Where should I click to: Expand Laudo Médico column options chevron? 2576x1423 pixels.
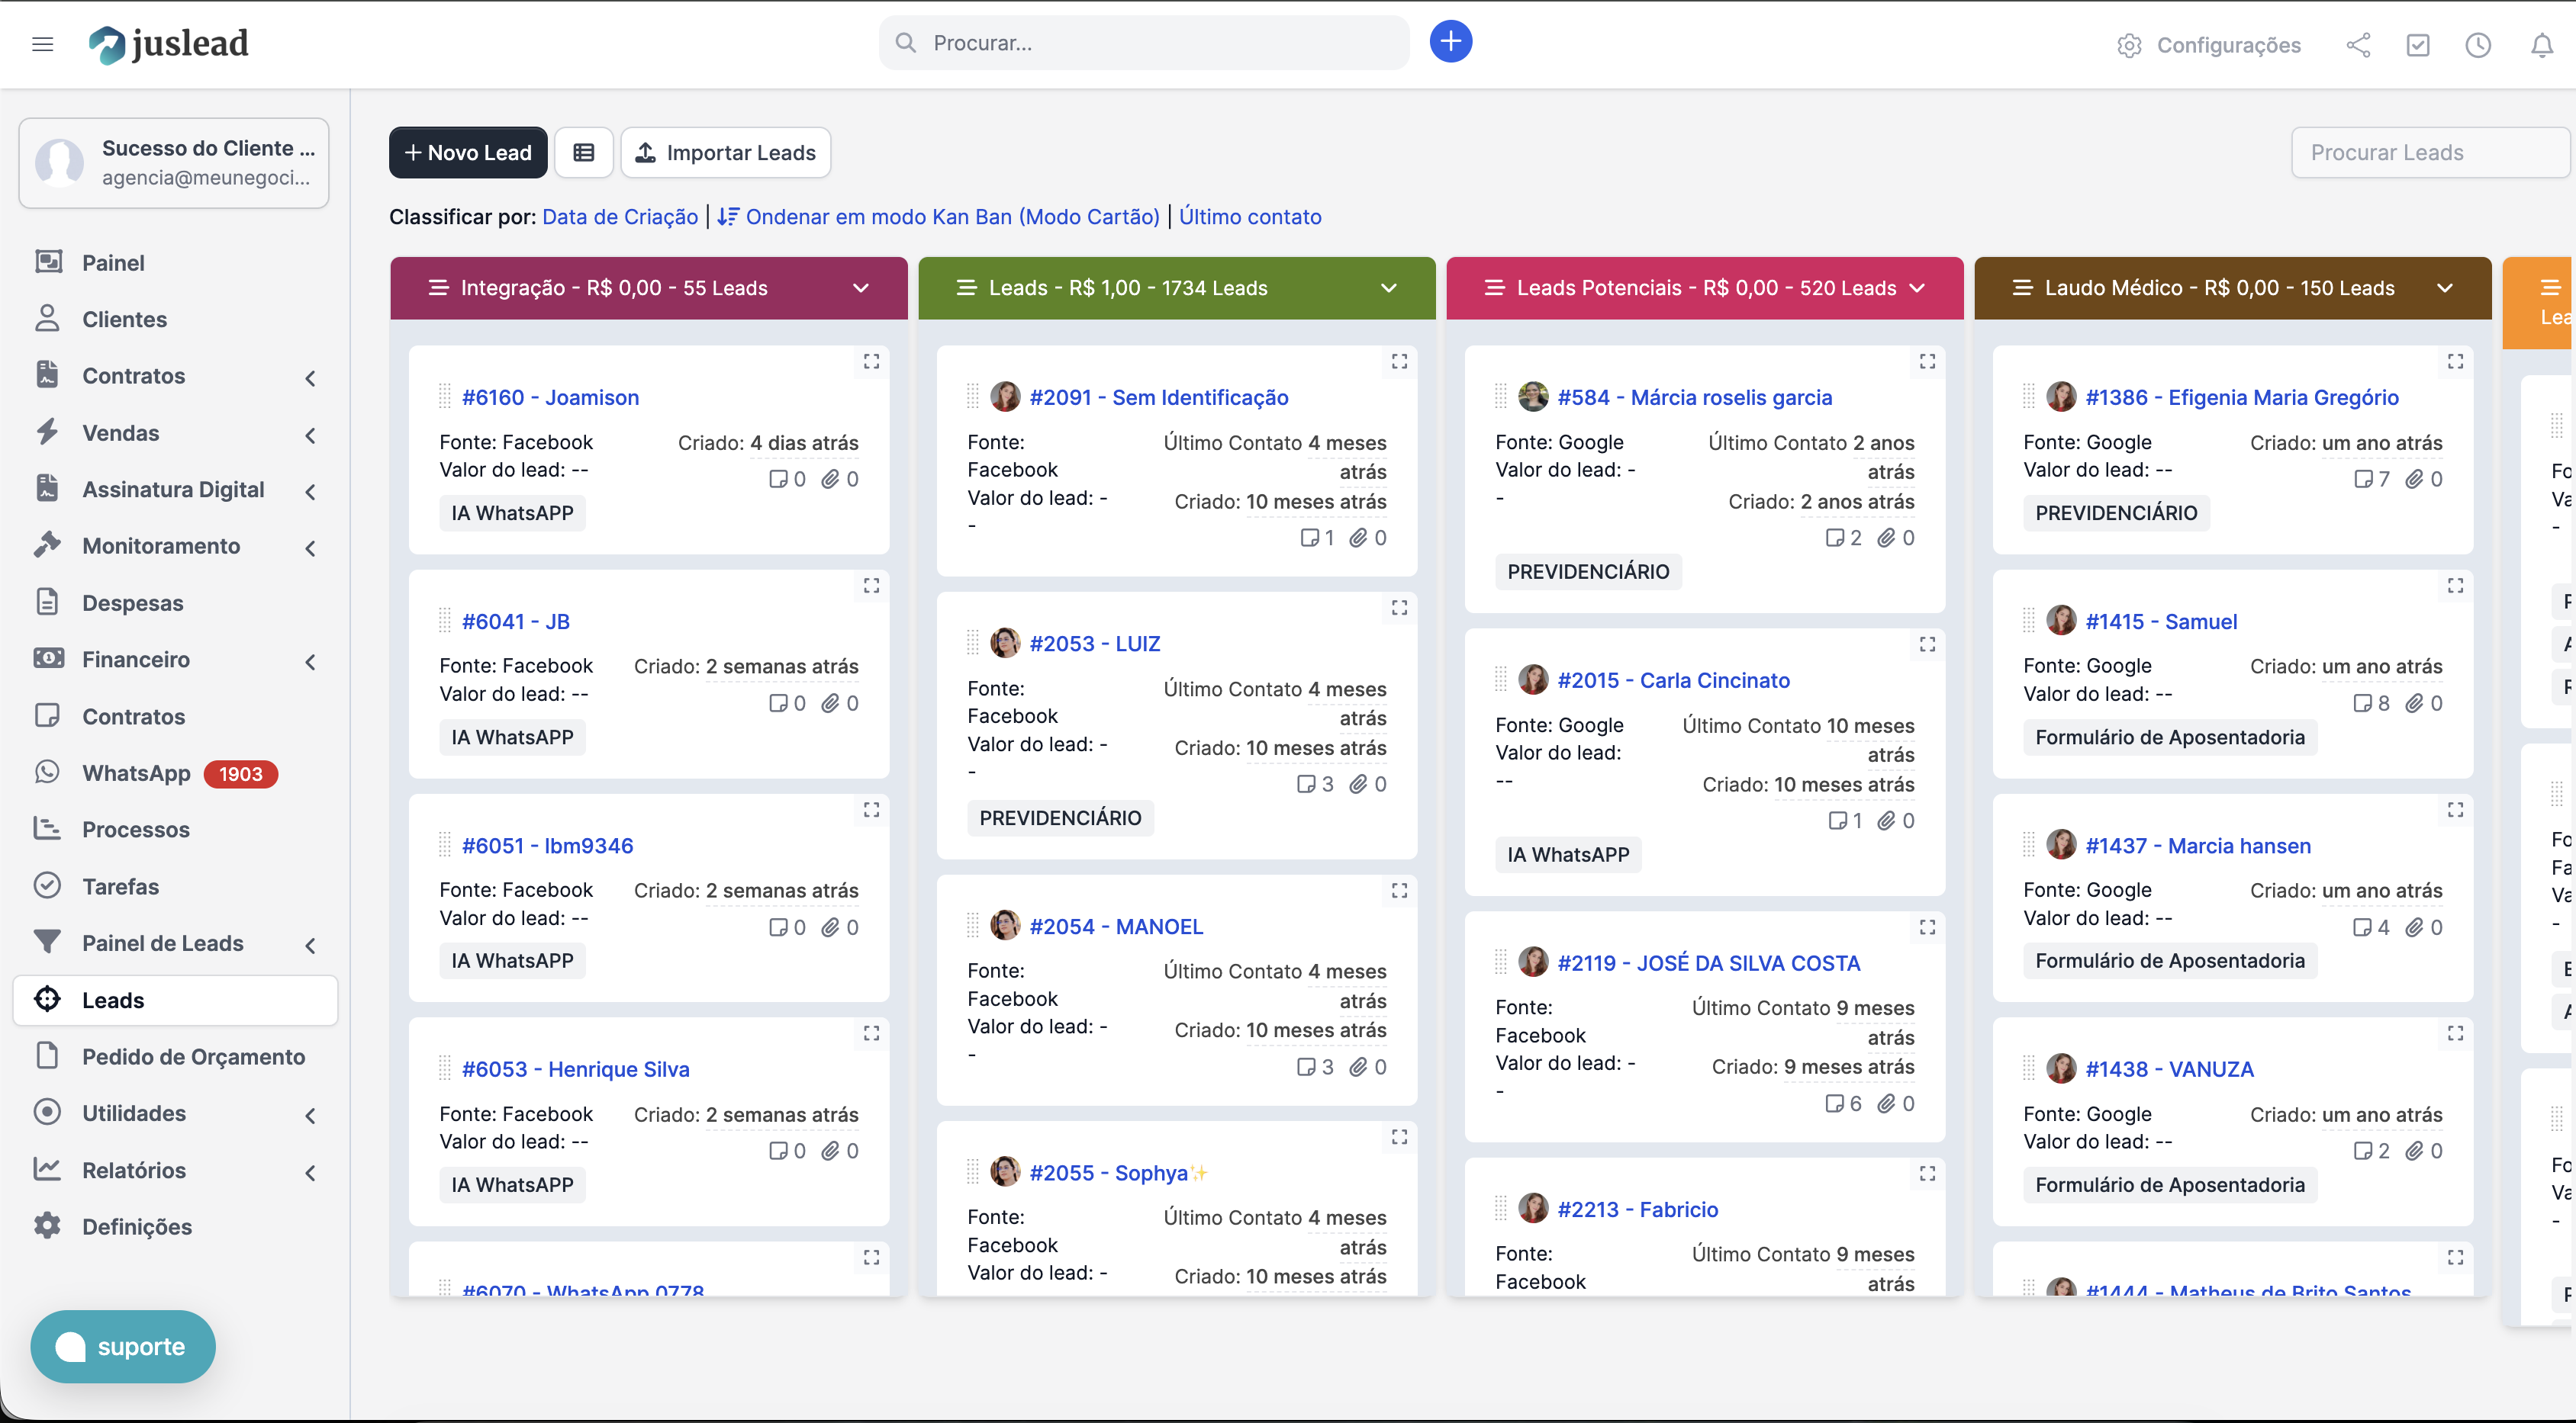[x=2445, y=287]
